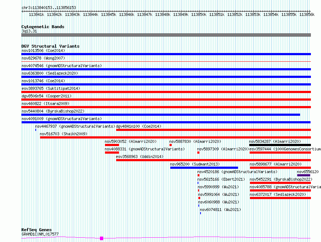The height and width of the screenshot is (242, 321).
Task: Click the chr3:113840153..113856153 coordinate text
Action: point(49,8)
